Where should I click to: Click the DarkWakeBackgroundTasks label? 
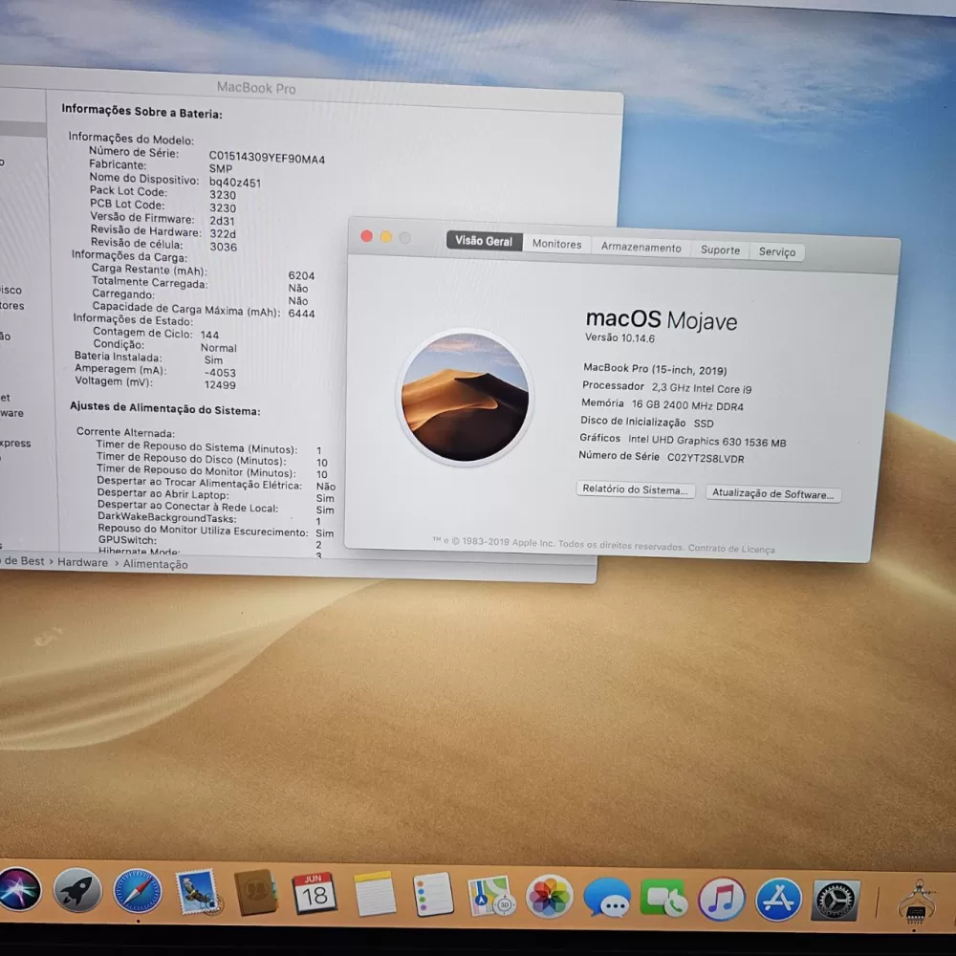[x=167, y=517]
